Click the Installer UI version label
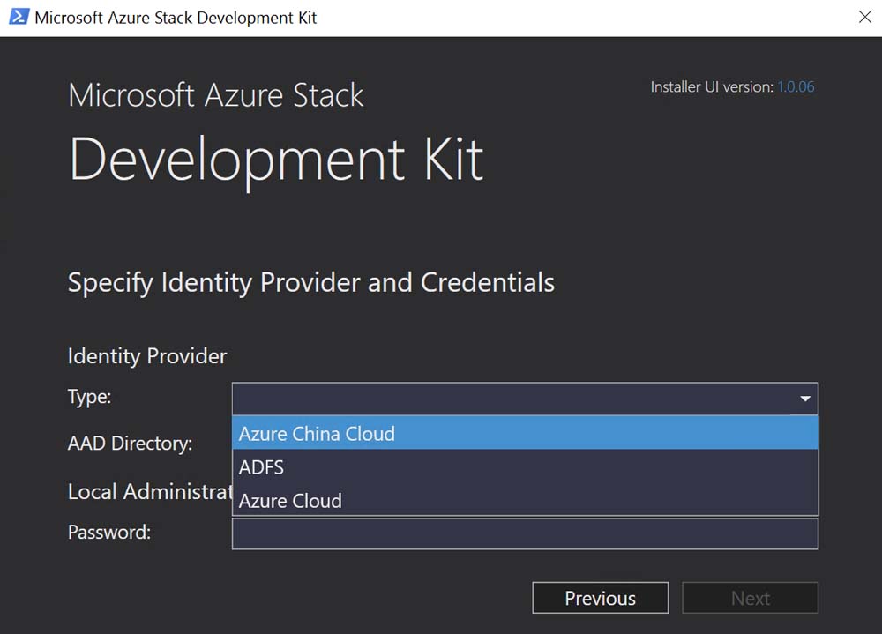The width and height of the screenshot is (882, 634). click(x=711, y=86)
